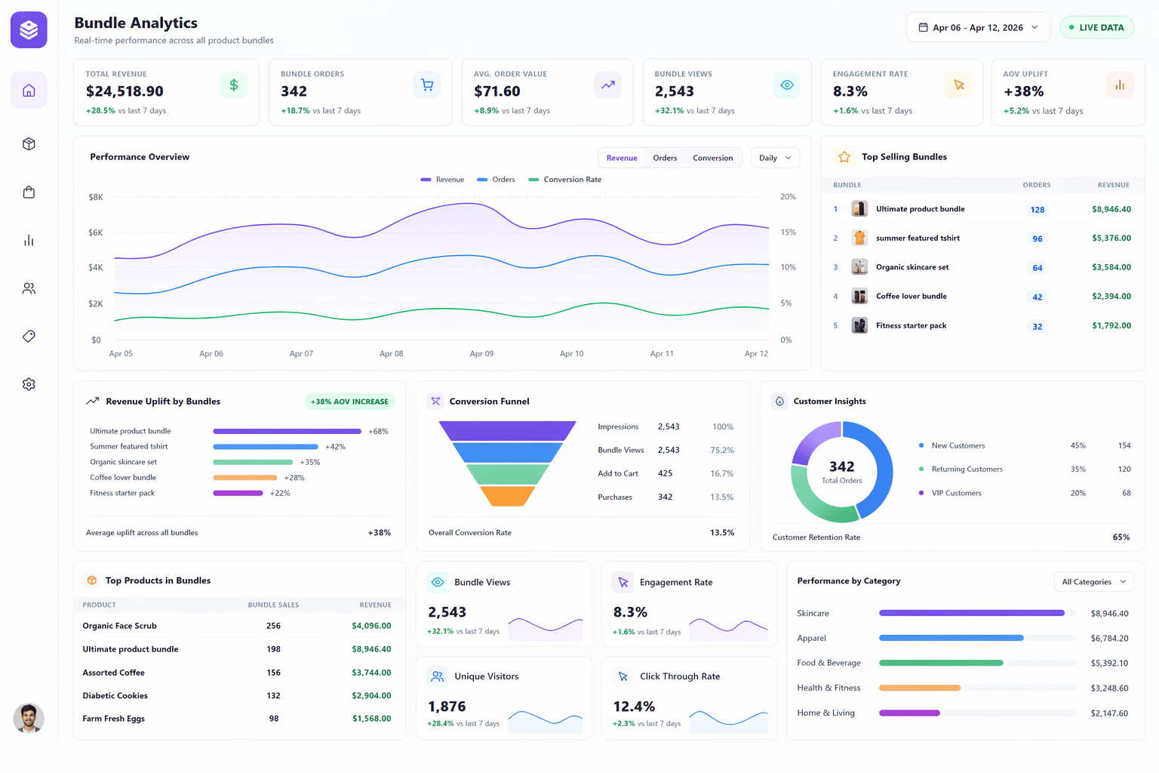Click the cursor icon on Click Through Rate card
This screenshot has width=1159, height=773.
pyautogui.click(x=623, y=677)
